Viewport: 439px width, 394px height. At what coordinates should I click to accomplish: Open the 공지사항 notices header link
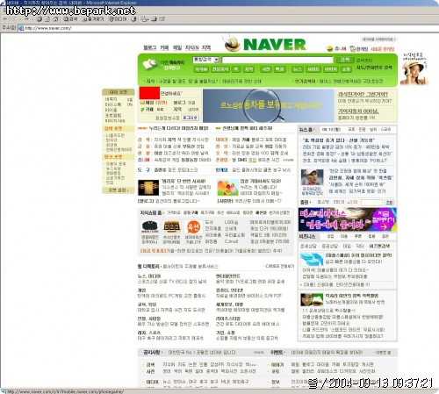pyautogui.click(x=152, y=353)
